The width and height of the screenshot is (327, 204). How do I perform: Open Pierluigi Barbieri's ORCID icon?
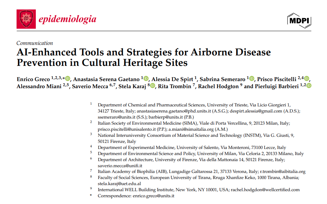tap(308, 86)
